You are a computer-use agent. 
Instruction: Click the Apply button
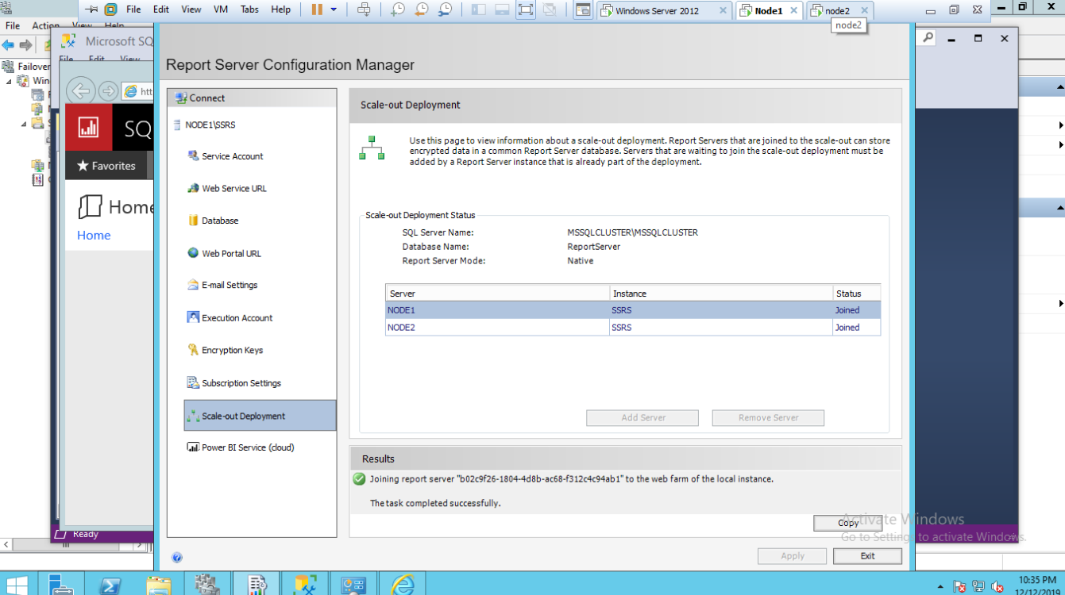[x=793, y=556]
